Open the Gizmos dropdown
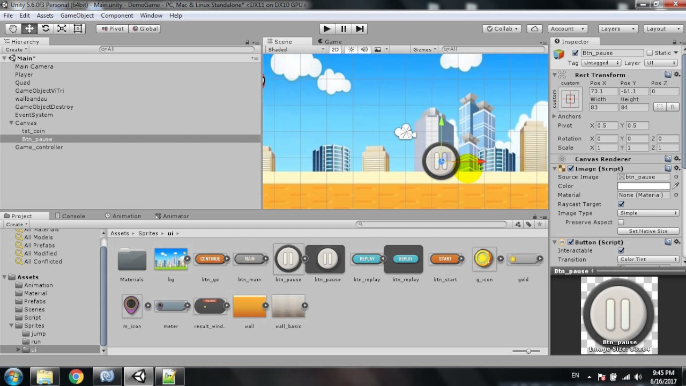 [x=425, y=49]
